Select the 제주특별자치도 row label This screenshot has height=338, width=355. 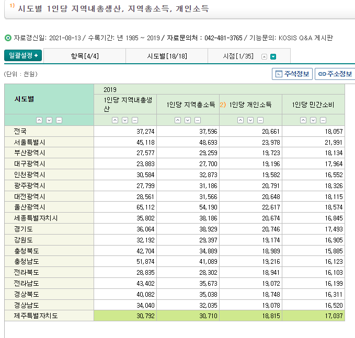[x=35, y=316]
